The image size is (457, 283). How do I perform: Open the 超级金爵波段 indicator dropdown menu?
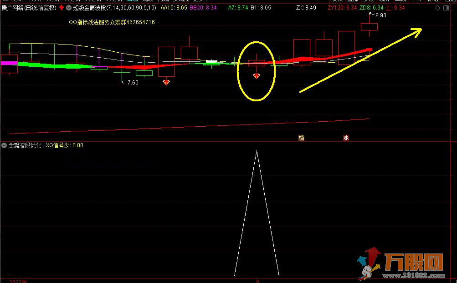pyautogui.click(x=69, y=8)
